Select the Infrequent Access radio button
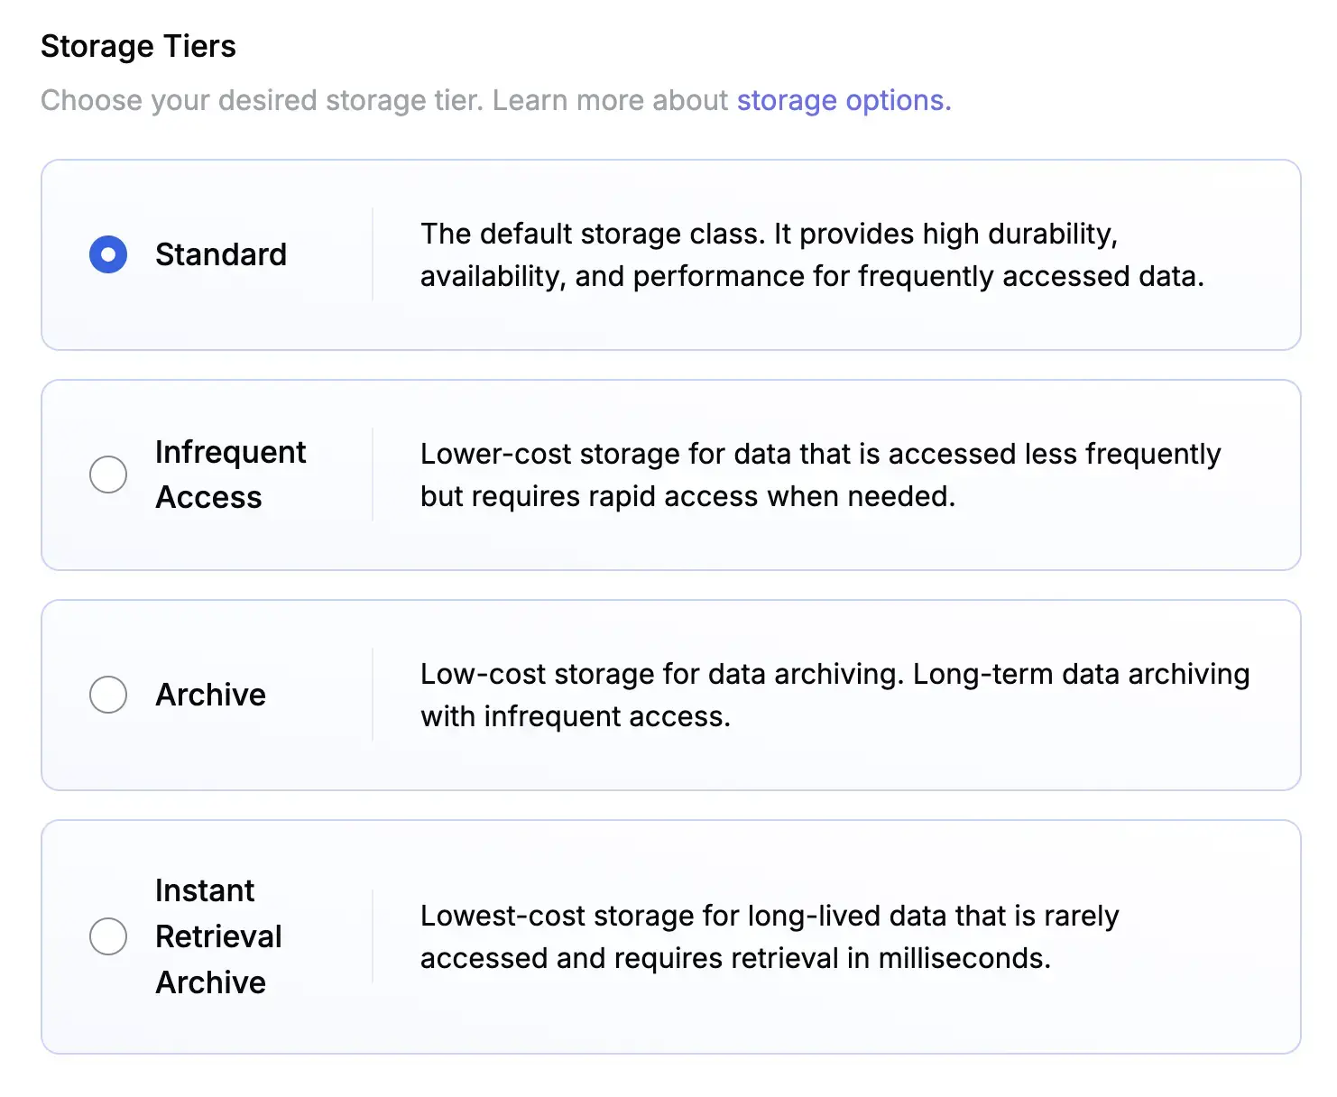The image size is (1337, 1097). [x=108, y=474]
